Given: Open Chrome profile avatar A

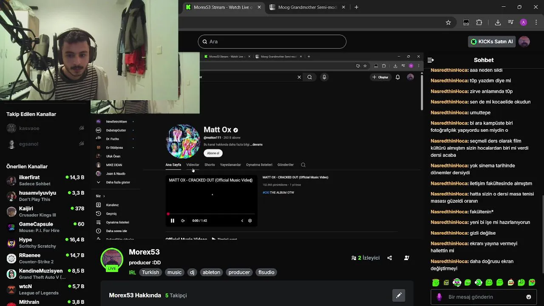Looking at the screenshot, I should click(523, 23).
